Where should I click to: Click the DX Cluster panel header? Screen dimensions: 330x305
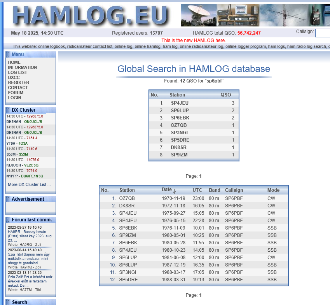24,110
